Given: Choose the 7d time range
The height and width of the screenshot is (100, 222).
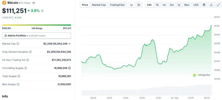Looking at the screenshot, I should click(x=157, y=5).
